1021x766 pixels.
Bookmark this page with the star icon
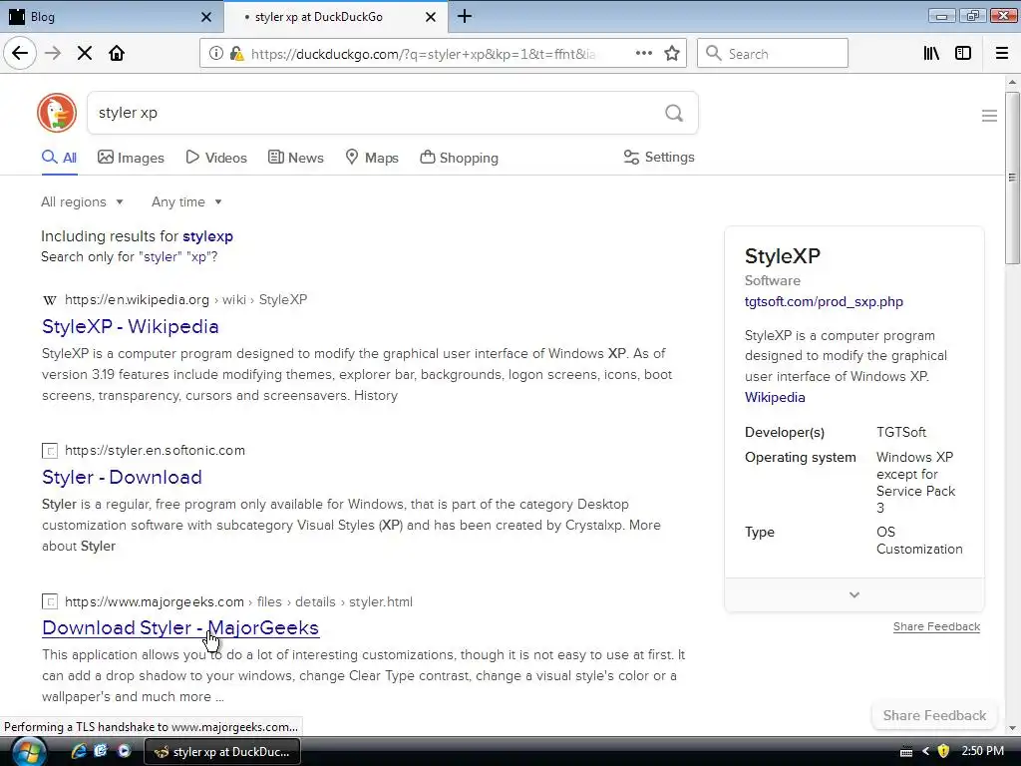672,54
